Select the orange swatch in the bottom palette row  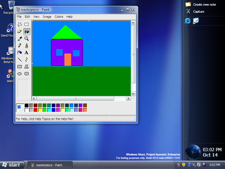point(85,110)
